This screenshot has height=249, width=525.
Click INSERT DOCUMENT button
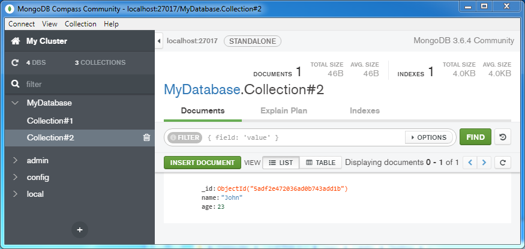[x=202, y=163]
